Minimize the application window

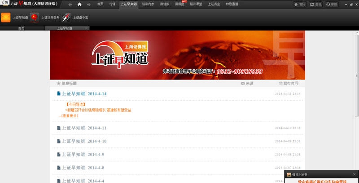[x=346, y=4]
